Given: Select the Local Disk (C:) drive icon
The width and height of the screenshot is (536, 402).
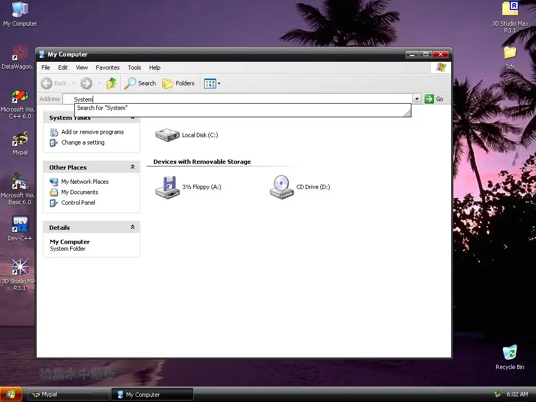Looking at the screenshot, I should [167, 135].
